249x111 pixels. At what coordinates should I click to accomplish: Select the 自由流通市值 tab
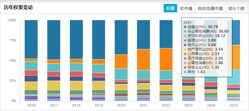click(x=210, y=8)
